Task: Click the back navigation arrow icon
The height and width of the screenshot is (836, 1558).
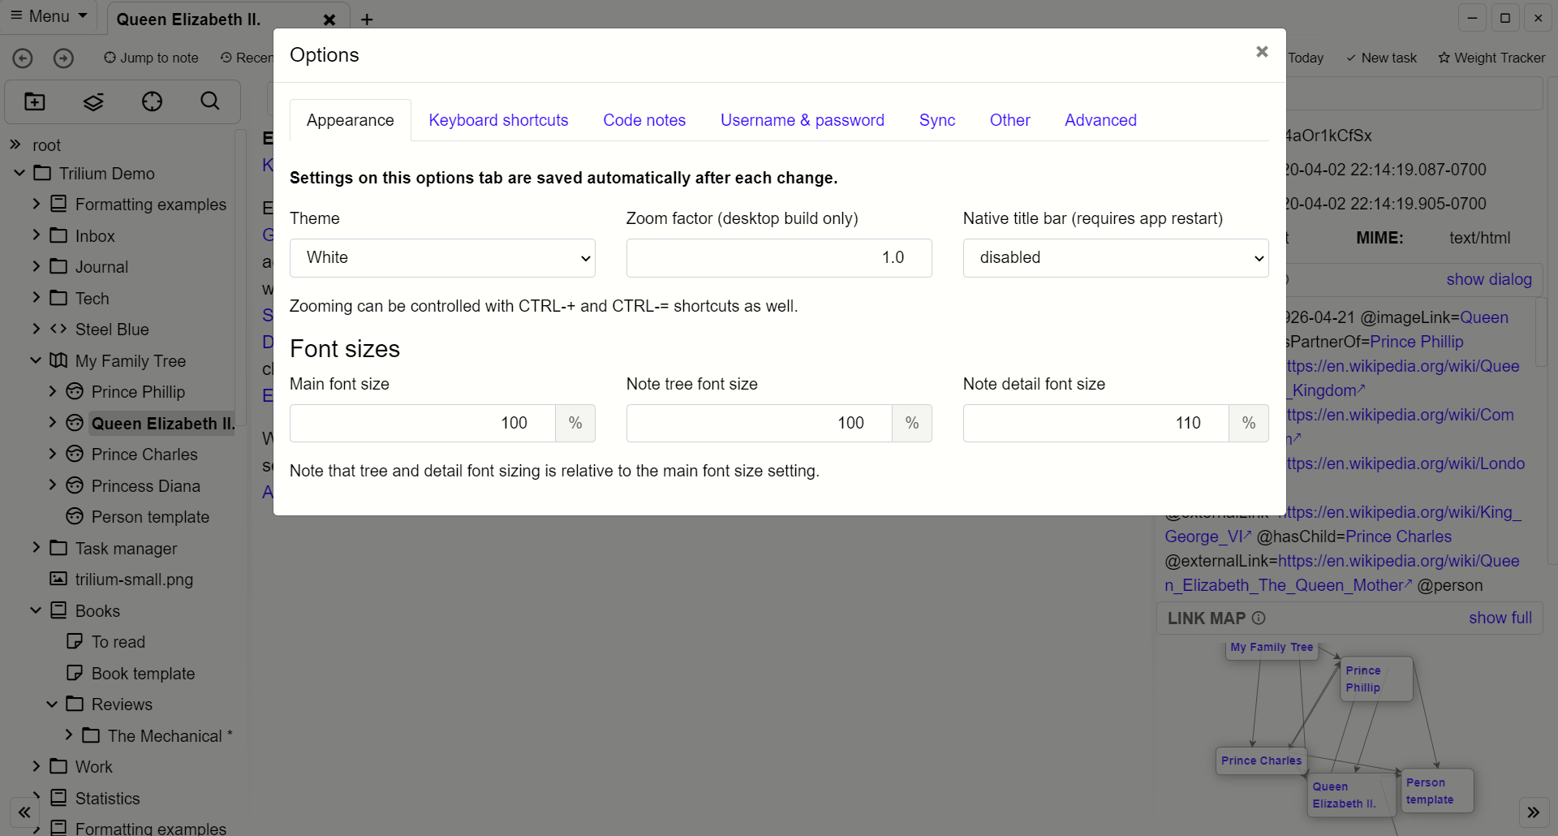Action: pos(23,58)
